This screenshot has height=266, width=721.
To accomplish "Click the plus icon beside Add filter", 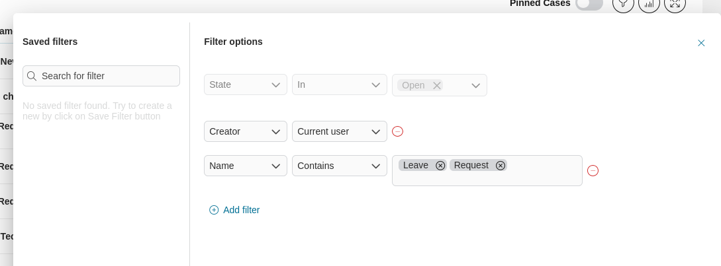I will (214, 210).
